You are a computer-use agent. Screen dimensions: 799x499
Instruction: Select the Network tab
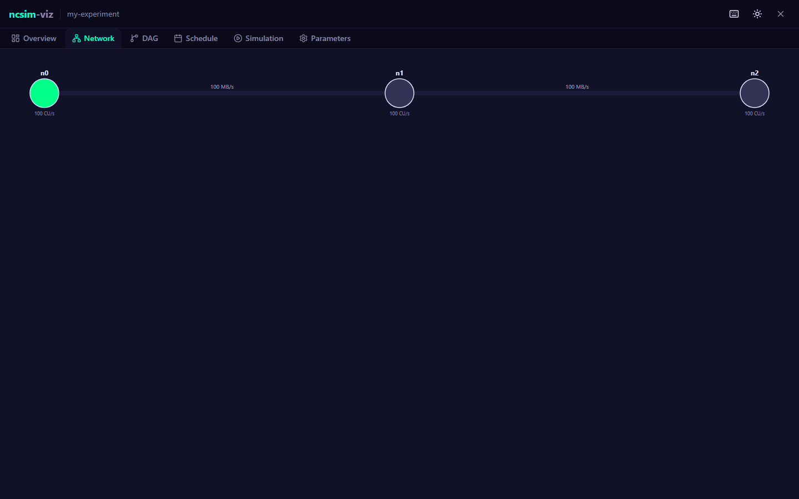[x=93, y=38]
